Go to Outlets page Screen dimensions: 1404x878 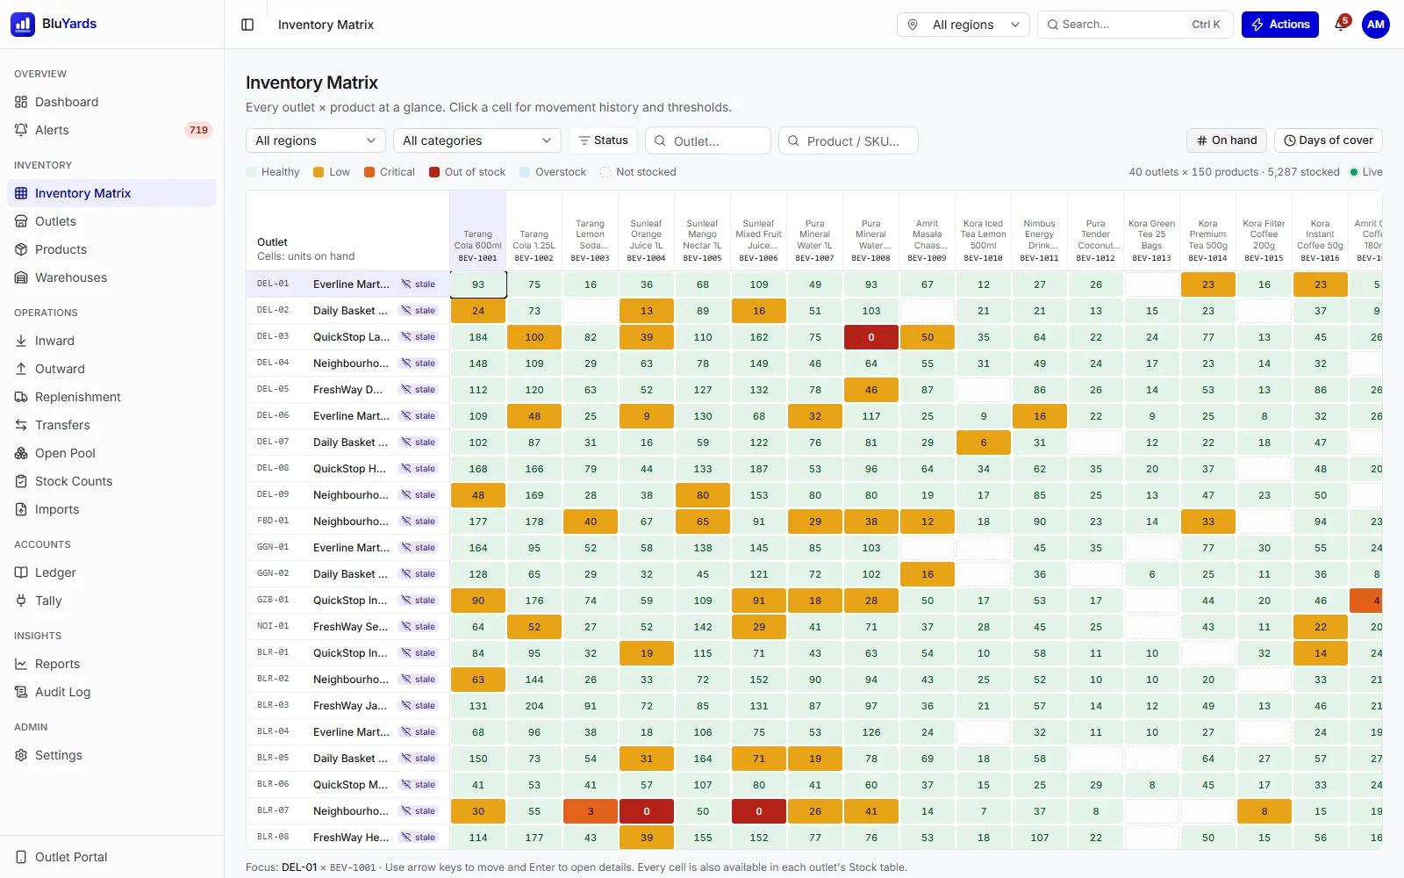click(111, 221)
